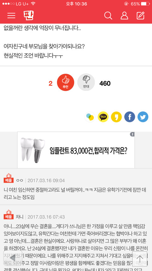
Task: Open commenter 차니's nickname
Action: (x=19, y=217)
